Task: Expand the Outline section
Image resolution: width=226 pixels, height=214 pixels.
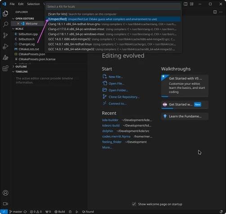Action: coord(13,66)
